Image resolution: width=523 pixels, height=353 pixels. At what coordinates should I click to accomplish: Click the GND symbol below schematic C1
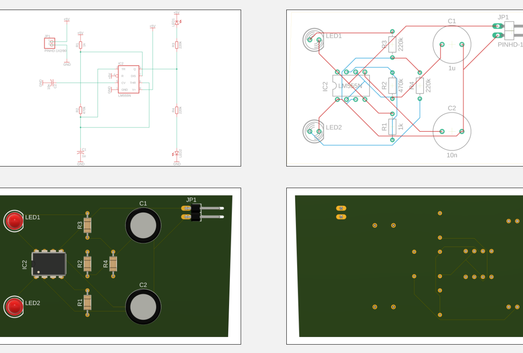point(80,163)
